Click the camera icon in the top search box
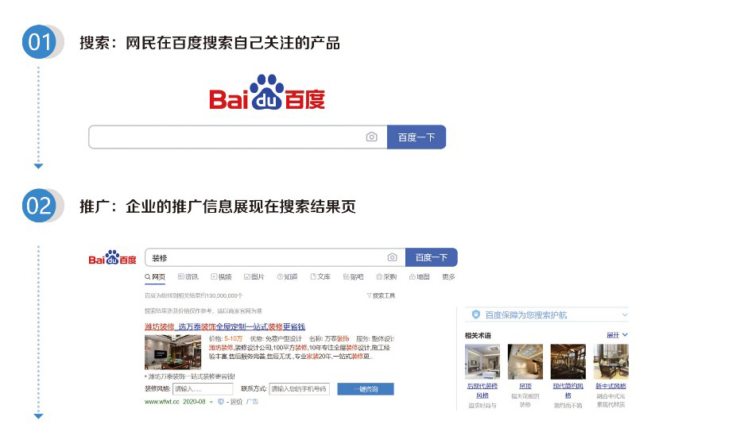 click(371, 137)
